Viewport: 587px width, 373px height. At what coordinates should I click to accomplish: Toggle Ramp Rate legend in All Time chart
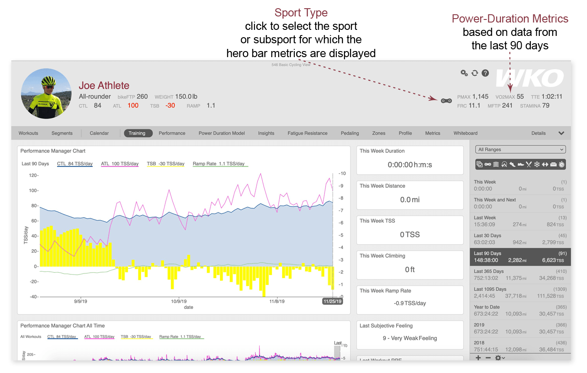(181, 337)
